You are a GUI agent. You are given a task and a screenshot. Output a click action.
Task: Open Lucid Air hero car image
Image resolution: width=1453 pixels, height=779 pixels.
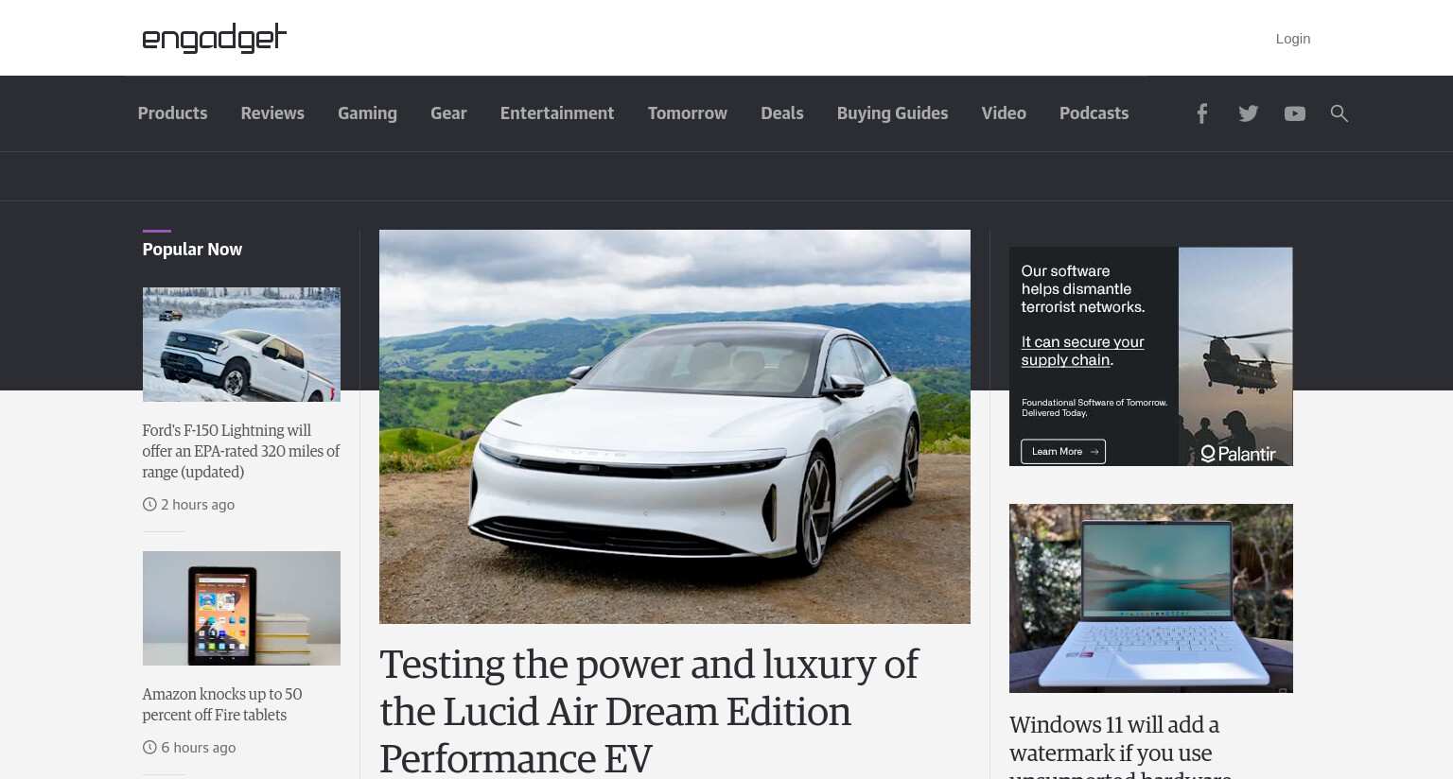[x=674, y=426]
